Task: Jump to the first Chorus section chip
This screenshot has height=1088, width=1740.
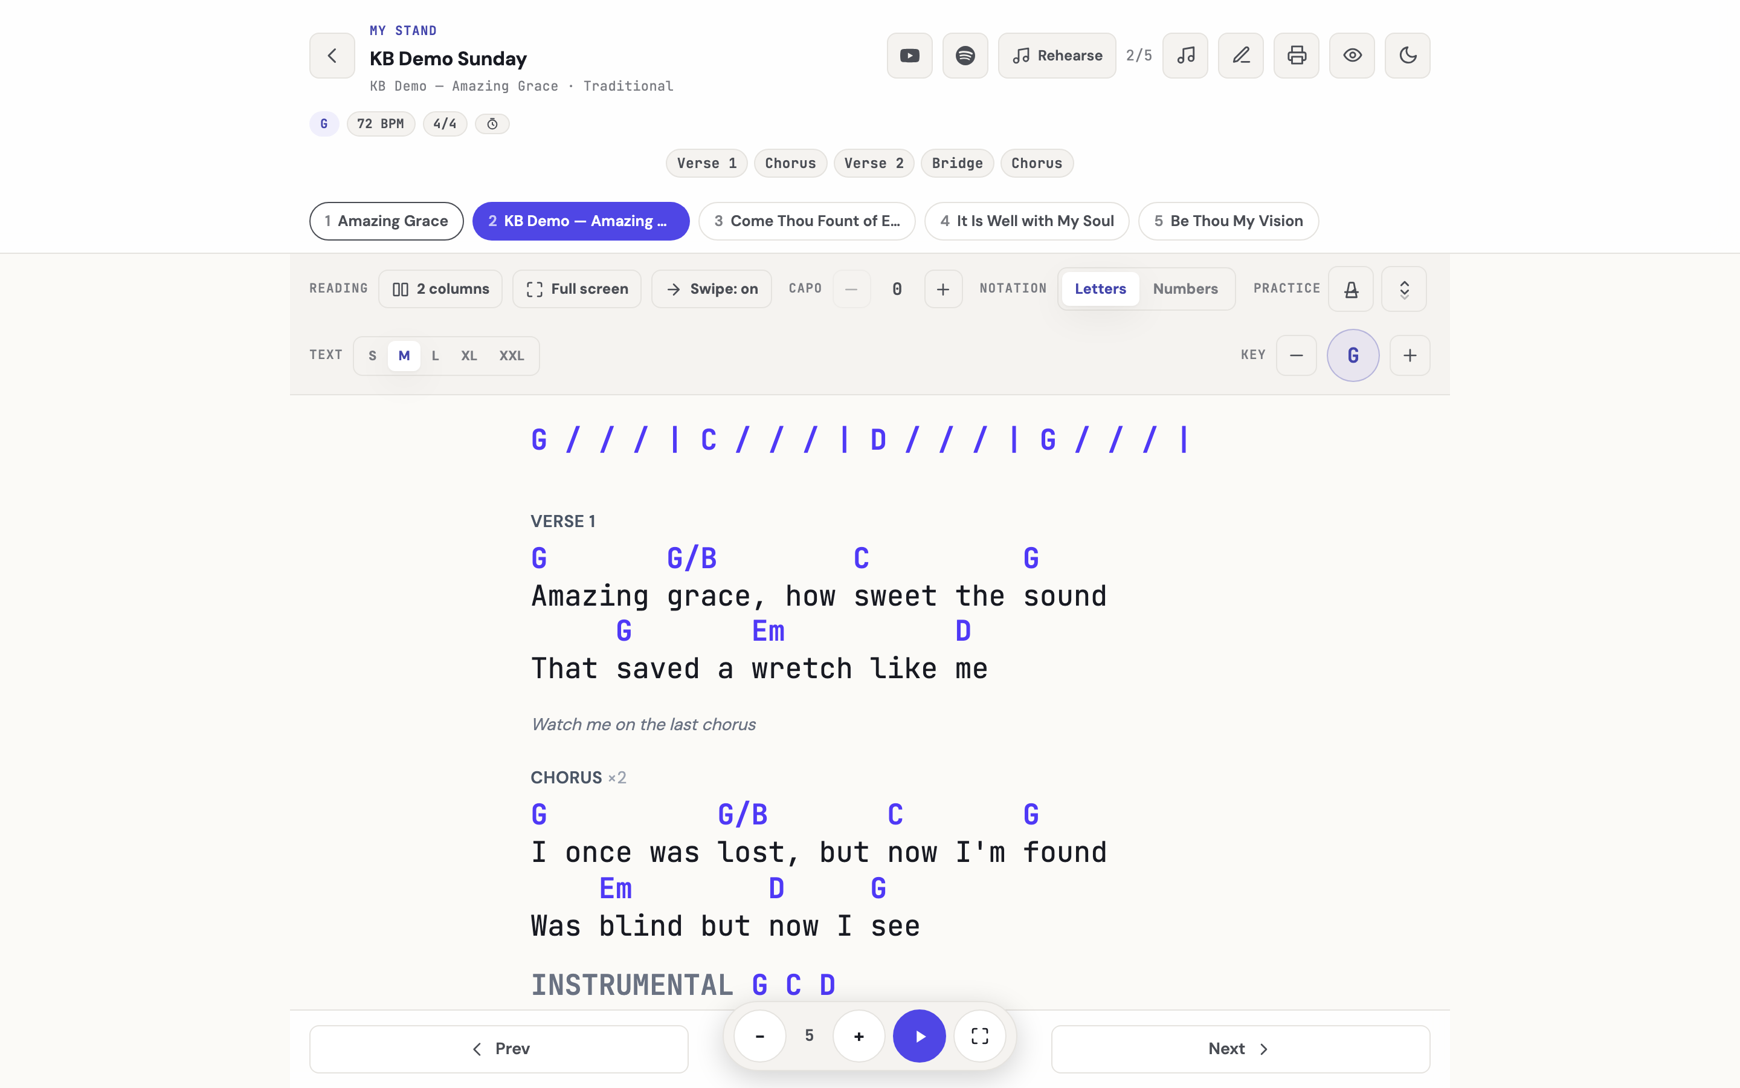Action: [790, 163]
